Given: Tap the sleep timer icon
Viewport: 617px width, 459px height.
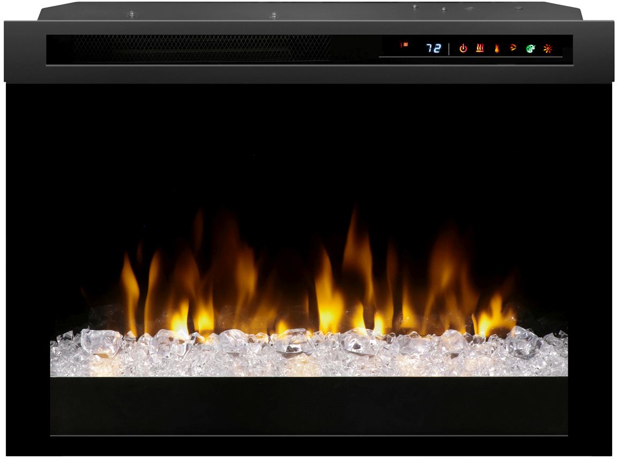Looking at the screenshot, I should pos(513,48).
